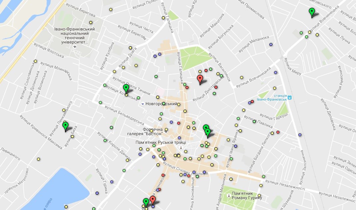This screenshot has width=356, height=210.
Task: Select the вулиця Бельведерська street label
Action: 124,115
